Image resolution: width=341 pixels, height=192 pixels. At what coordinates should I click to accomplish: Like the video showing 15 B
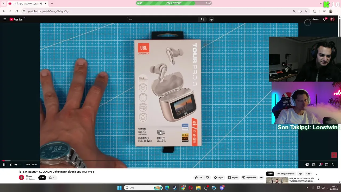point(198,178)
